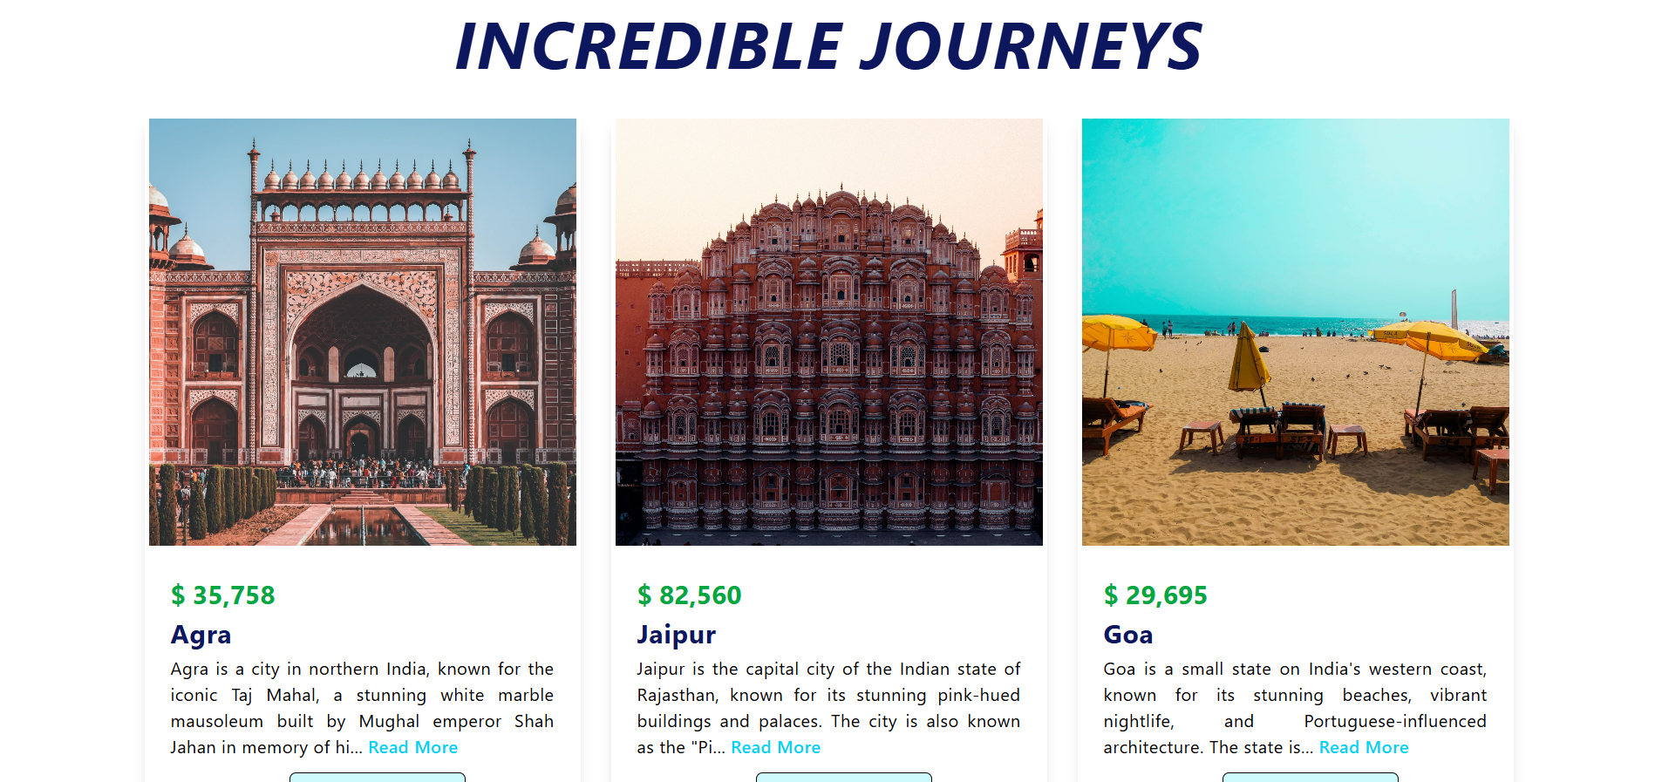Select the $ 82,560 price
Image resolution: width=1655 pixels, height=782 pixels.
(x=690, y=595)
